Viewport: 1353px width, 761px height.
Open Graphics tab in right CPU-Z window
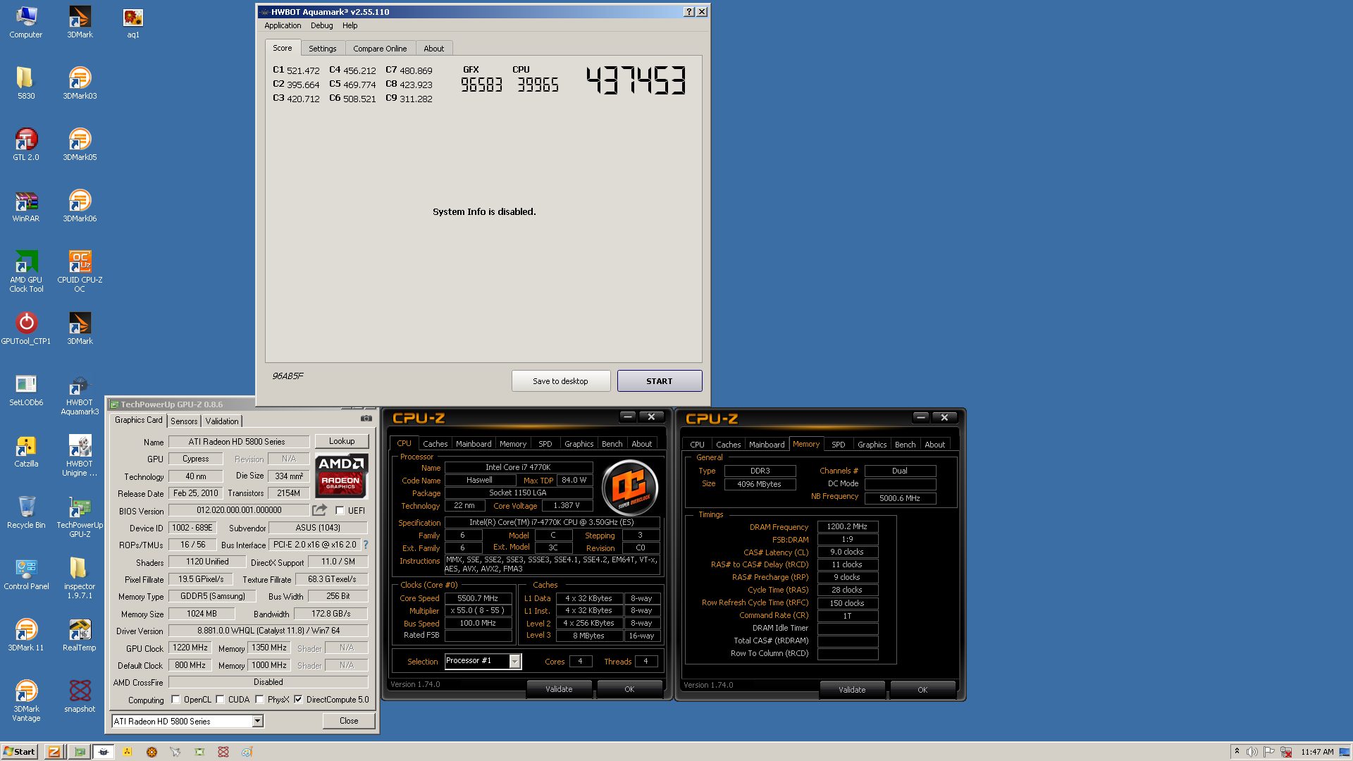tap(872, 445)
